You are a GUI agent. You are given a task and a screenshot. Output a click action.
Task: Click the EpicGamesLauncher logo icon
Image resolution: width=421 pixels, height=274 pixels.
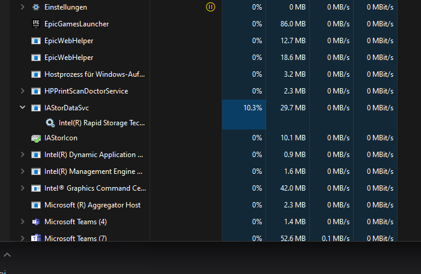click(x=36, y=24)
